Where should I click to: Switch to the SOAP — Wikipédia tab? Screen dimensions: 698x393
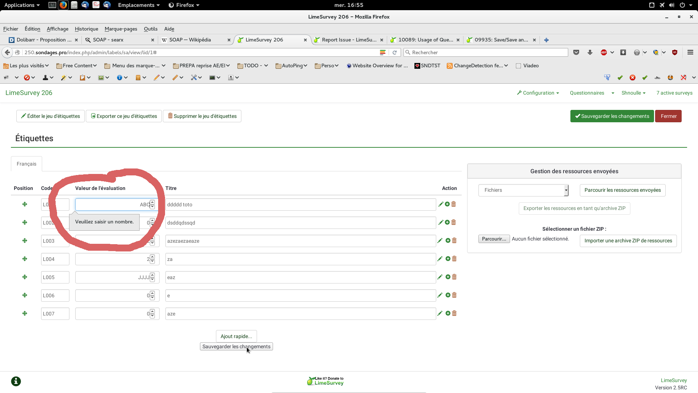tap(190, 40)
